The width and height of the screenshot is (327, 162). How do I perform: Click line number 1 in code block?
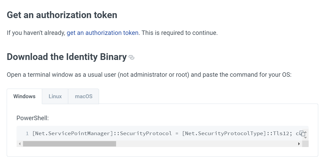[x=27, y=134]
